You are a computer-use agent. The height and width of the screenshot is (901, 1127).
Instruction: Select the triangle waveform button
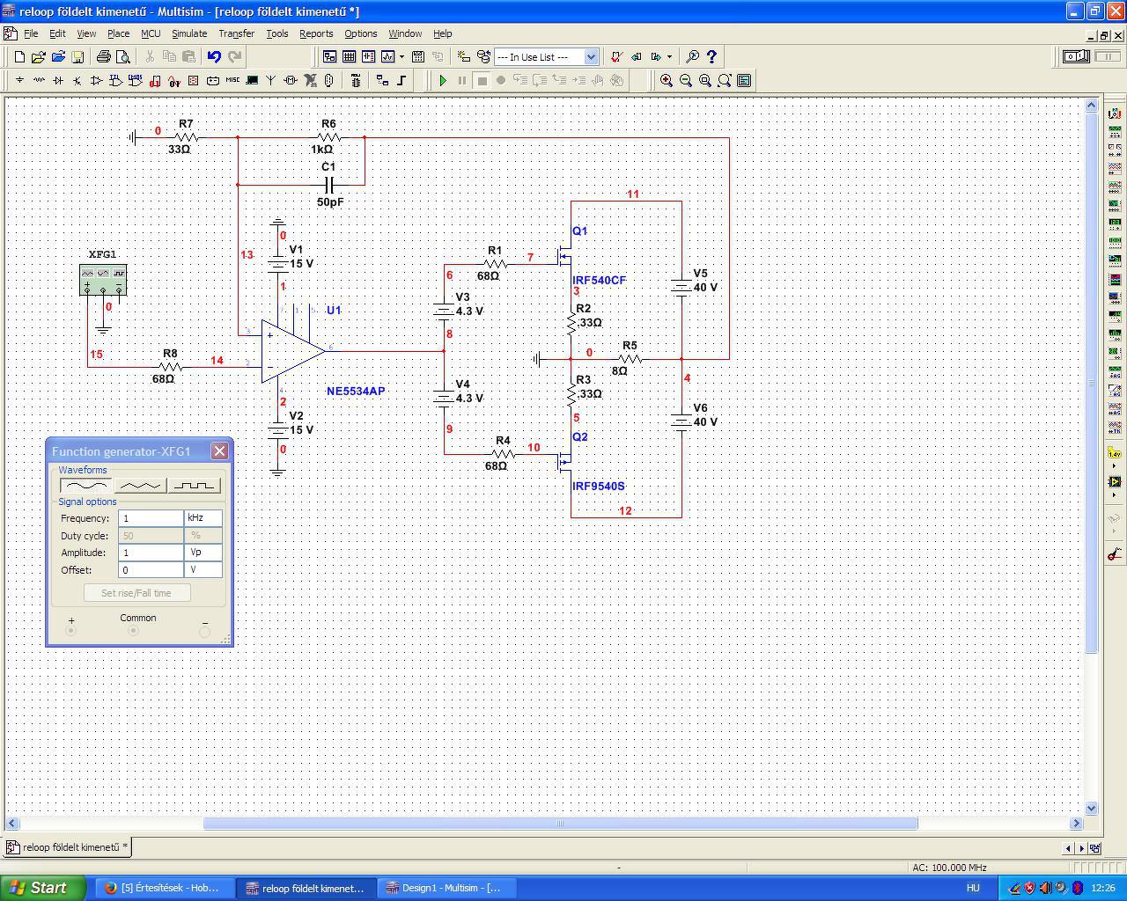coord(140,485)
